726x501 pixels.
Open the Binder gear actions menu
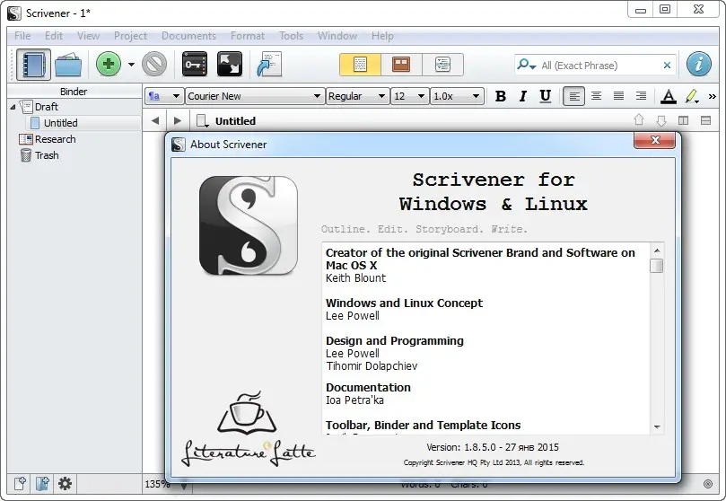[x=65, y=484]
